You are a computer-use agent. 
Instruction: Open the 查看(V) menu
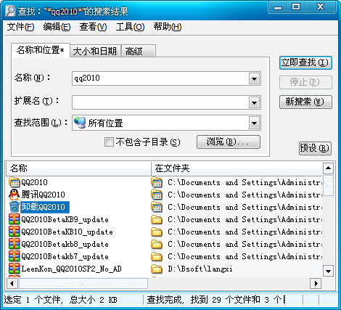(x=93, y=27)
